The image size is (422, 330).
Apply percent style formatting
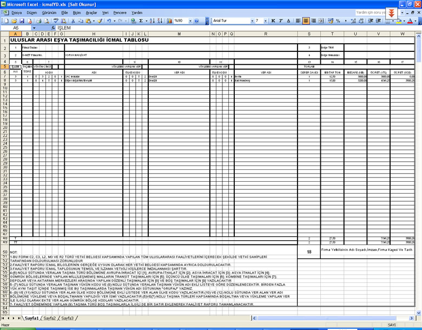point(338,21)
